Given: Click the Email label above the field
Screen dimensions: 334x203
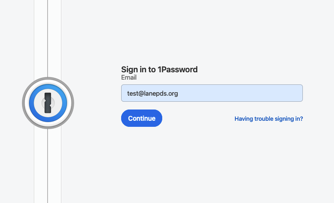Looking at the screenshot, I should point(128,78).
